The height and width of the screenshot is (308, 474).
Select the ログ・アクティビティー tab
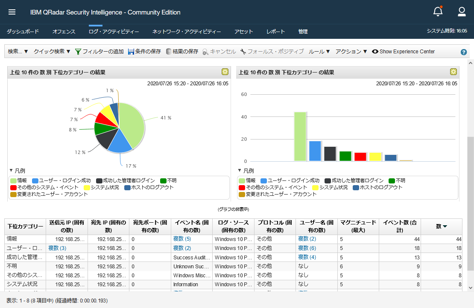pyautogui.click(x=114, y=32)
